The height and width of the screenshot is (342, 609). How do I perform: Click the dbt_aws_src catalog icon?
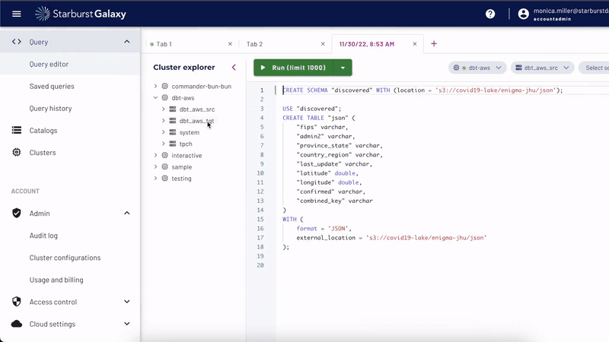tap(173, 109)
